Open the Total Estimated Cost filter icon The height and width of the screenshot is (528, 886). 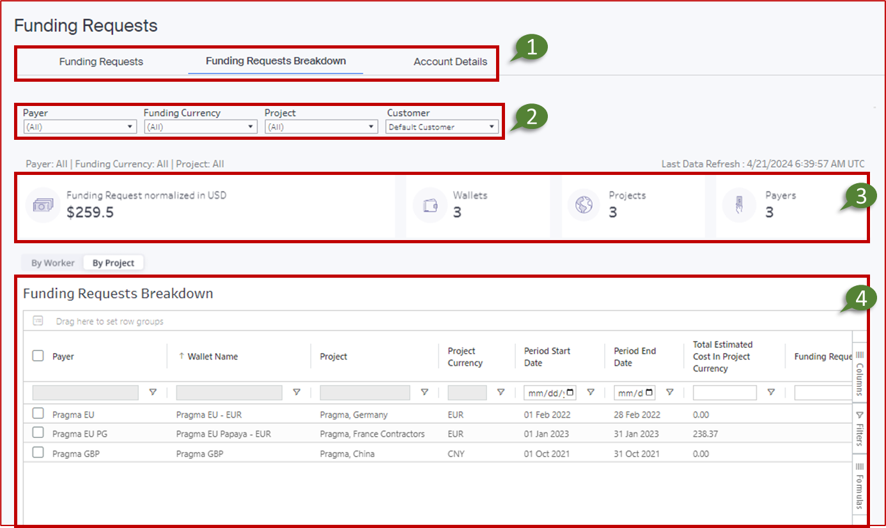pyautogui.click(x=771, y=393)
